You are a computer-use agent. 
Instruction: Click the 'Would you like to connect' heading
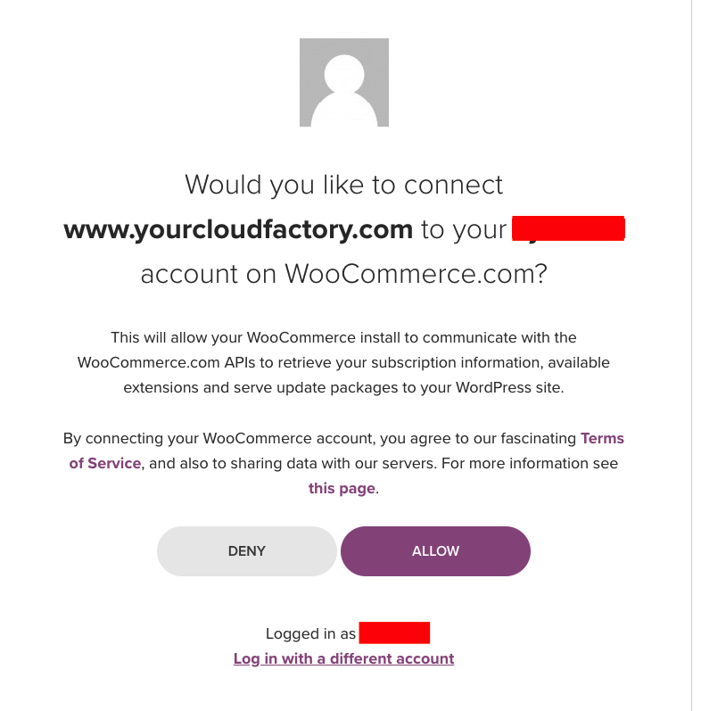click(x=343, y=185)
